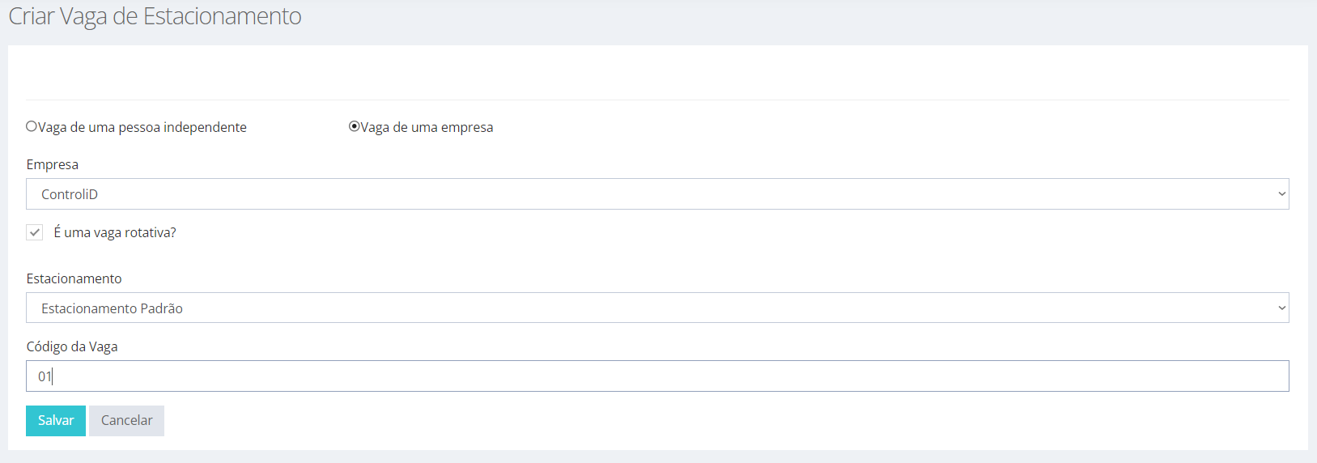1317x463 pixels.
Task: Click the "Estacionamento" field label
Action: pyautogui.click(x=74, y=278)
